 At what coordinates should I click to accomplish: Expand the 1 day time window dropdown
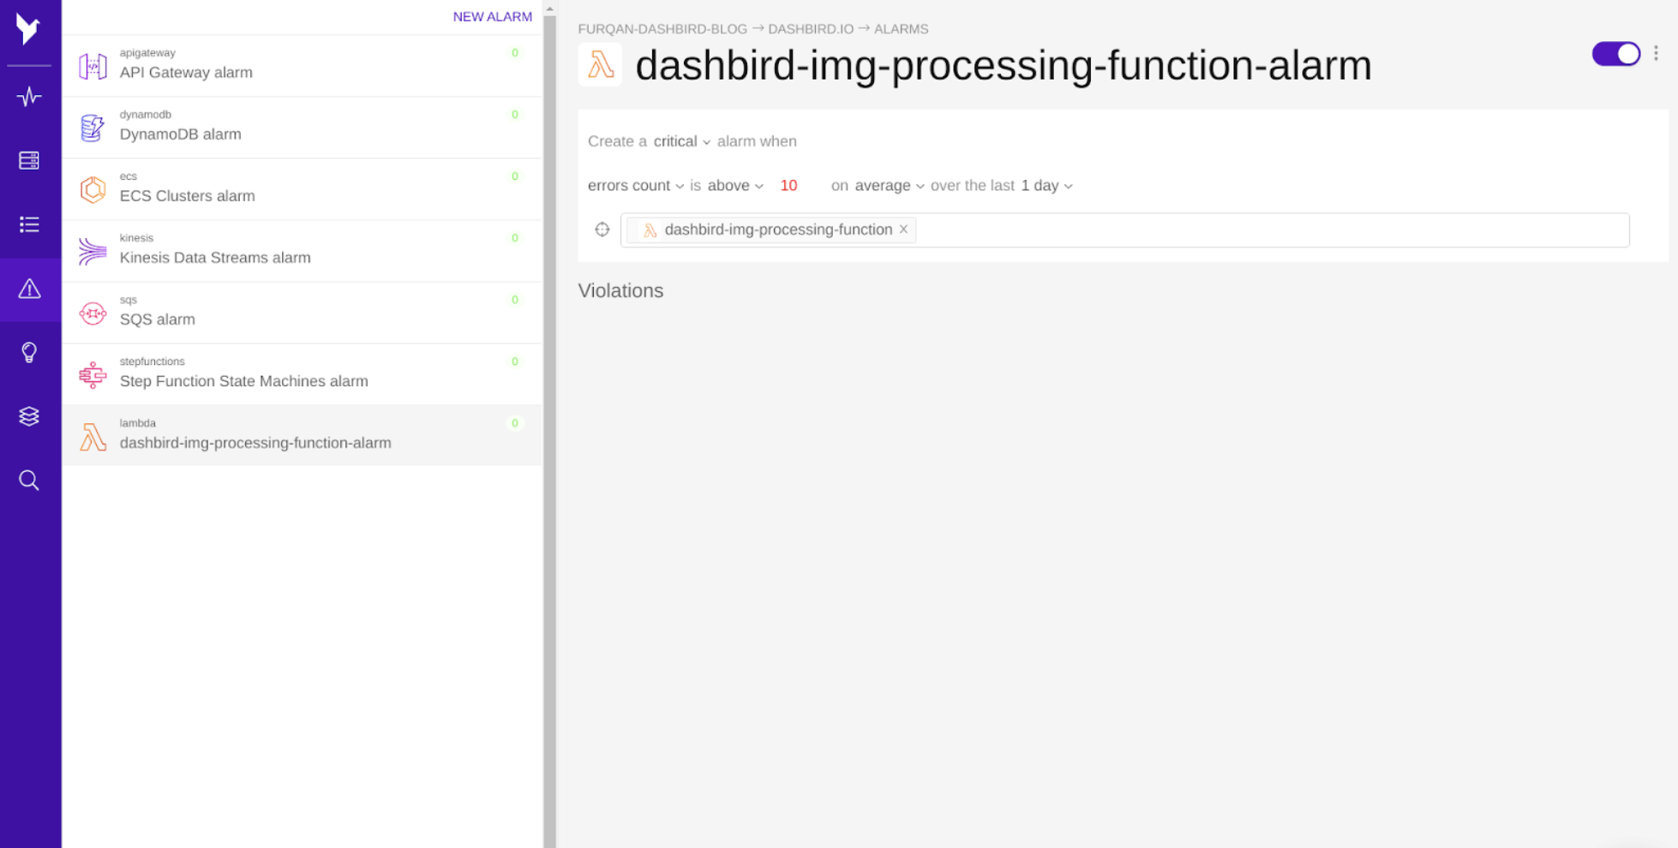pyautogui.click(x=1046, y=186)
